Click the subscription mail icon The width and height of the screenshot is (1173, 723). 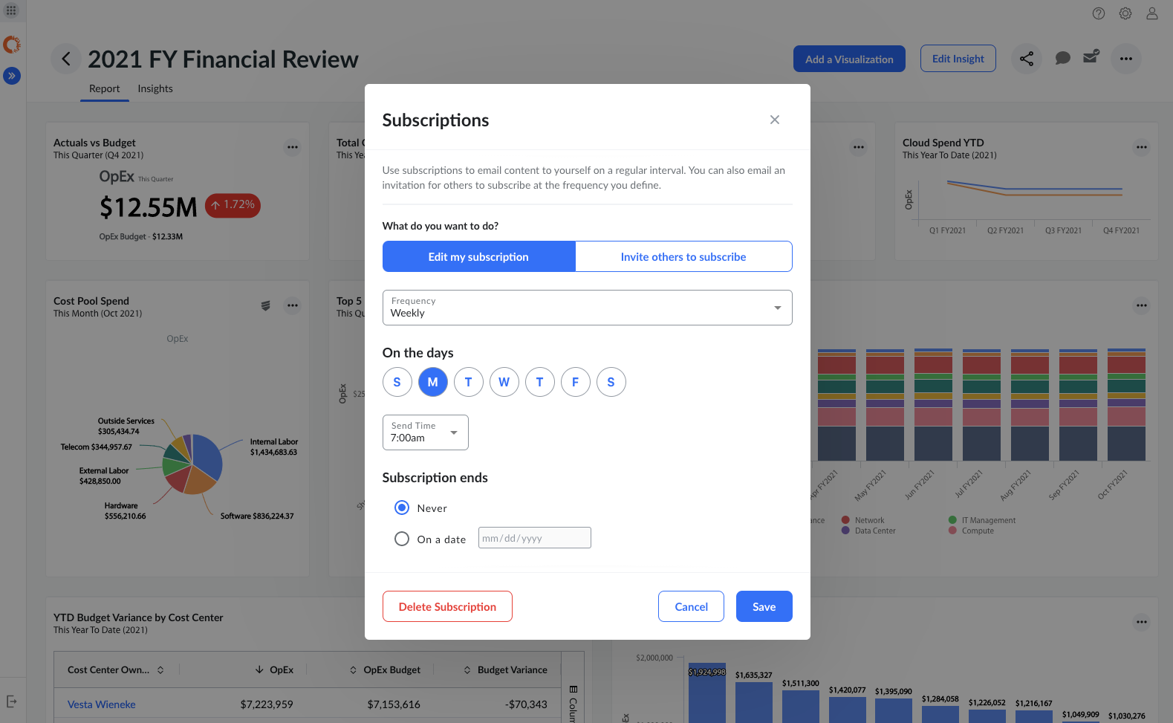[x=1091, y=57]
